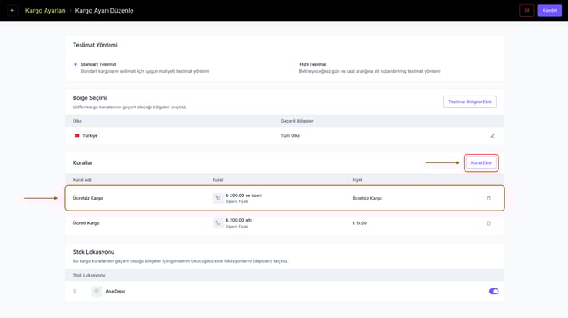This screenshot has height=318, width=568.
Task: Click the cart icon in Ücretsiz Kargo row
Action: pos(218,198)
